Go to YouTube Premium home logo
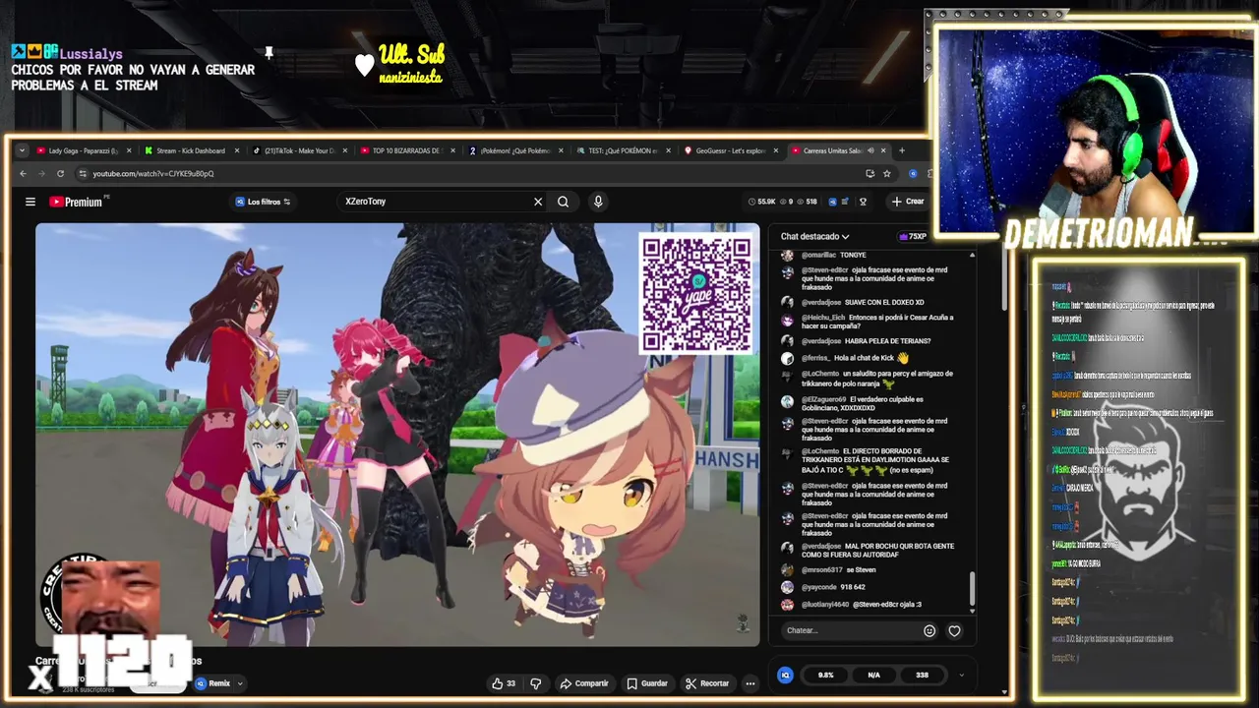This screenshot has height=708, width=1259. [x=77, y=202]
